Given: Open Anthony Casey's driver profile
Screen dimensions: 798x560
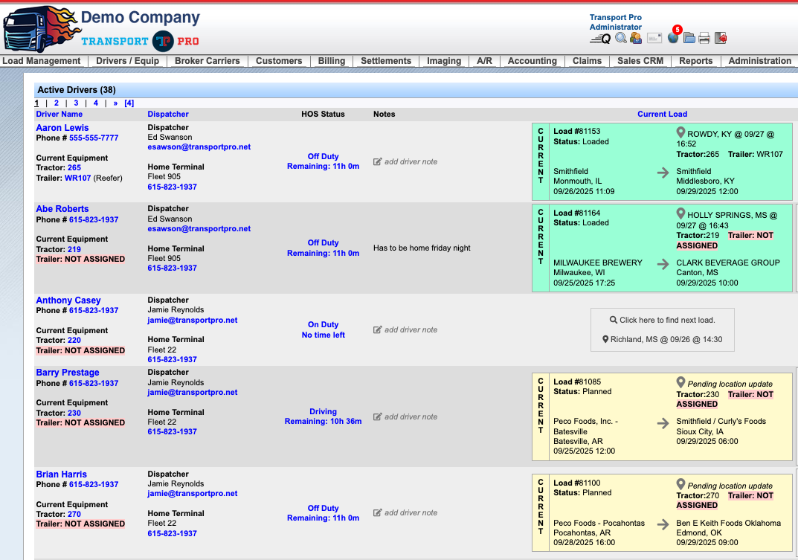Looking at the screenshot, I should pos(68,300).
